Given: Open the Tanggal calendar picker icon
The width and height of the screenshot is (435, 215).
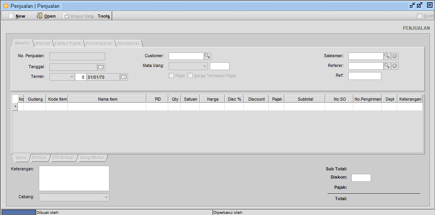Looking at the screenshot, I should click(x=101, y=67).
